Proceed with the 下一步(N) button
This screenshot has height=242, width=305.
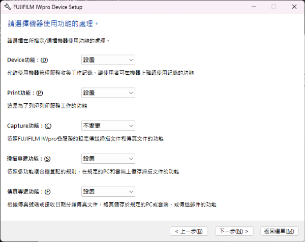tap(234, 231)
